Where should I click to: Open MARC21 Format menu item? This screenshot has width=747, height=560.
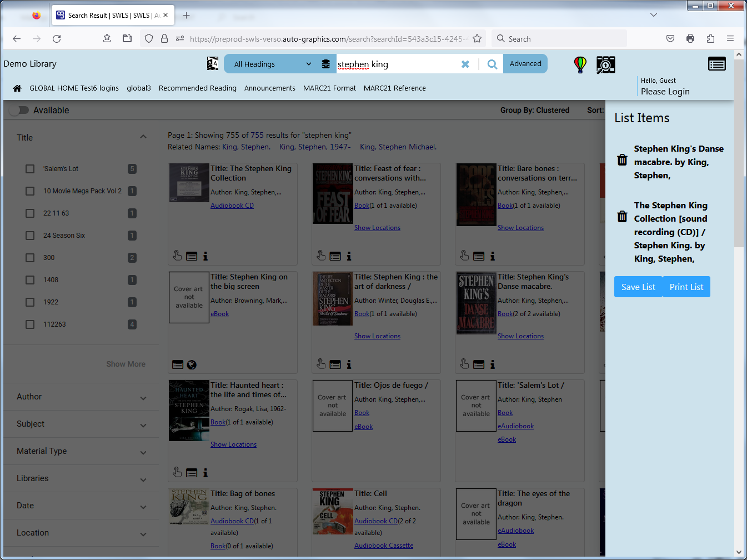[329, 88]
